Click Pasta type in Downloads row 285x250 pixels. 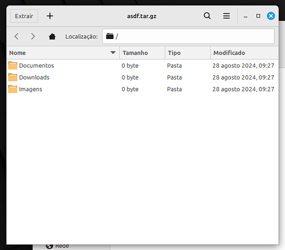click(174, 77)
